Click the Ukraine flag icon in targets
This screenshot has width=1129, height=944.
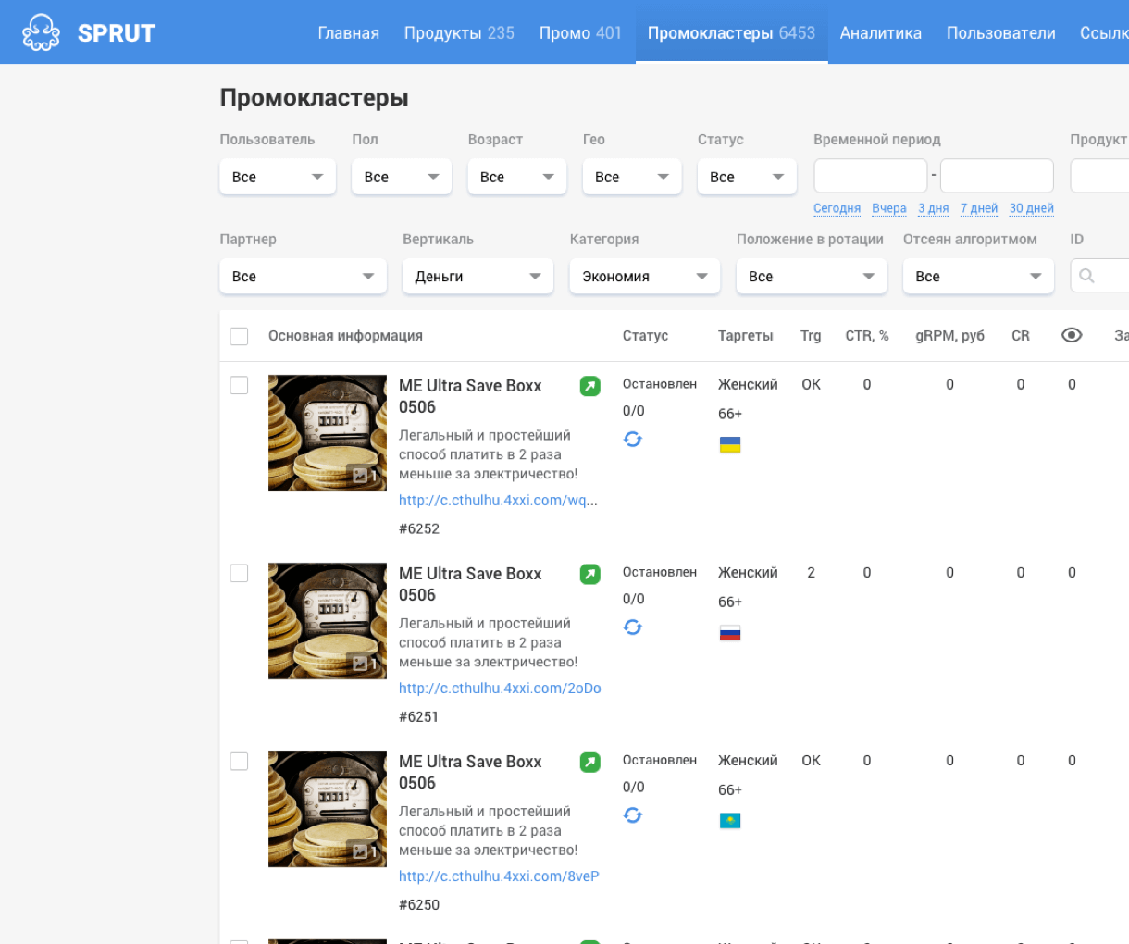[730, 445]
